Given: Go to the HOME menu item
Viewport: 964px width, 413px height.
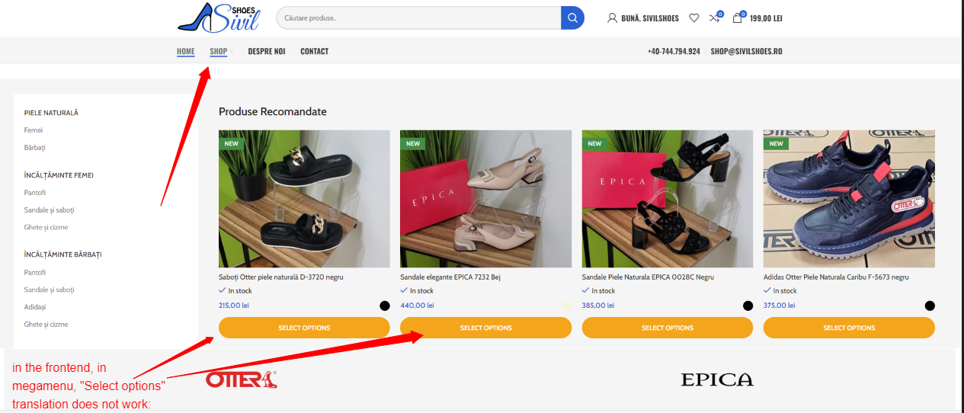Looking at the screenshot, I should pyautogui.click(x=186, y=51).
